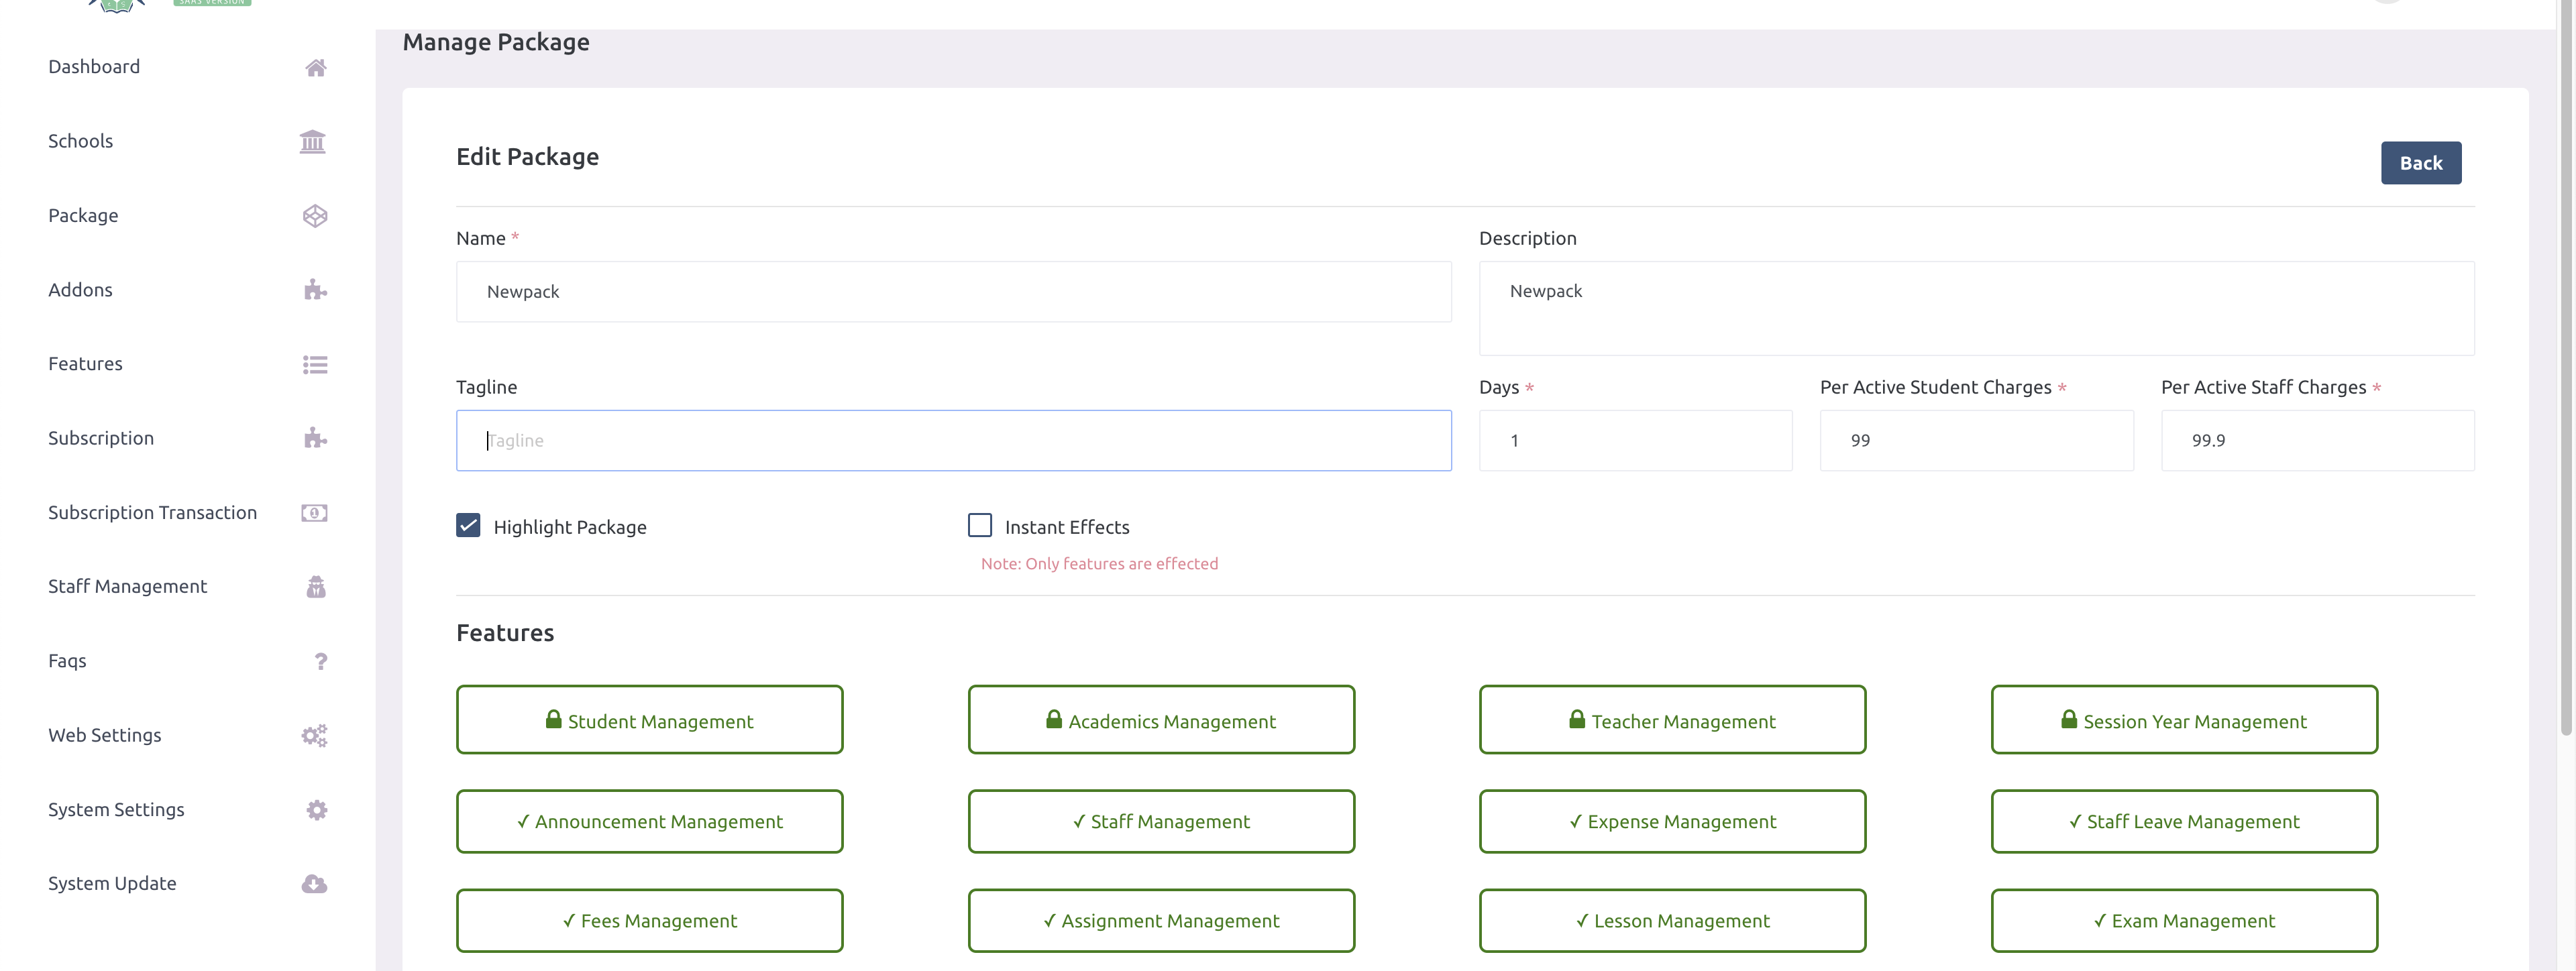The width and height of the screenshot is (2576, 971).
Task: Click the Features list icon
Action: tap(315, 364)
